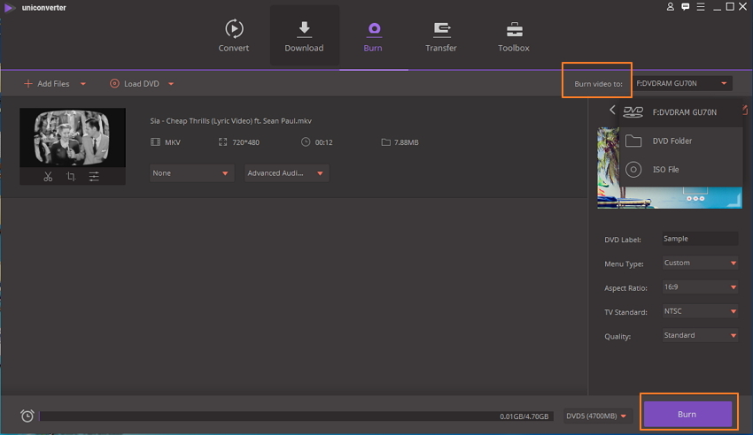Click the video thumbnail preview
This screenshot has width=753, height=435.
click(x=73, y=138)
